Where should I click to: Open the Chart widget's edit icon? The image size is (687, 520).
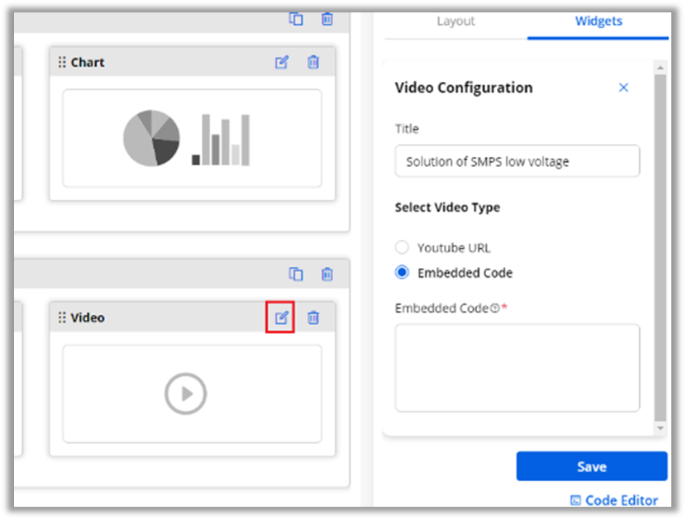pyautogui.click(x=282, y=62)
